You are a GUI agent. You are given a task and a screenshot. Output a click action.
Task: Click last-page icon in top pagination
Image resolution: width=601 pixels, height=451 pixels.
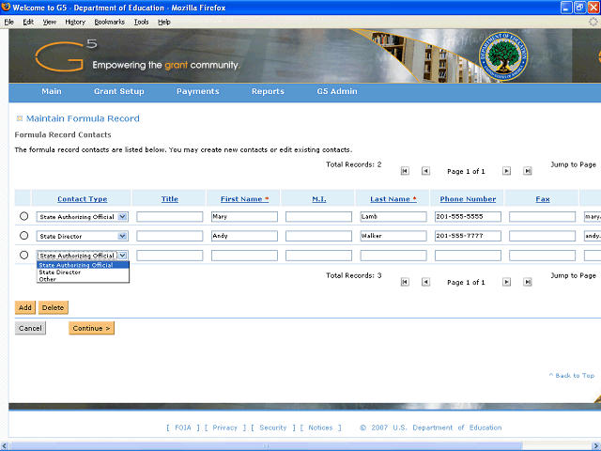click(x=528, y=171)
